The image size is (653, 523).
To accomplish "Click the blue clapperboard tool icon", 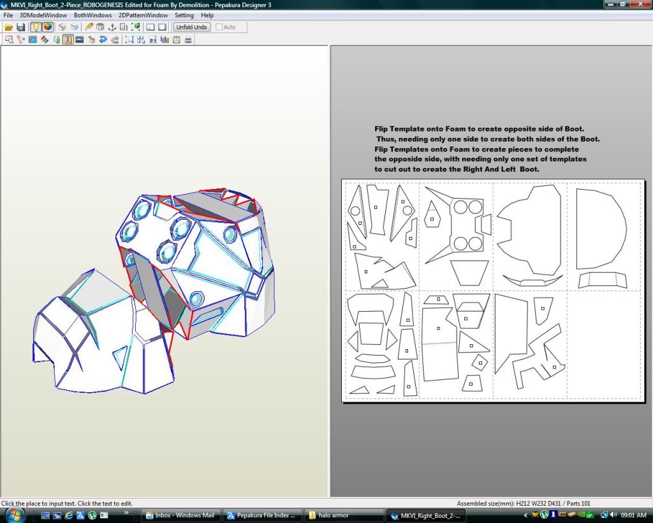I will (x=33, y=40).
